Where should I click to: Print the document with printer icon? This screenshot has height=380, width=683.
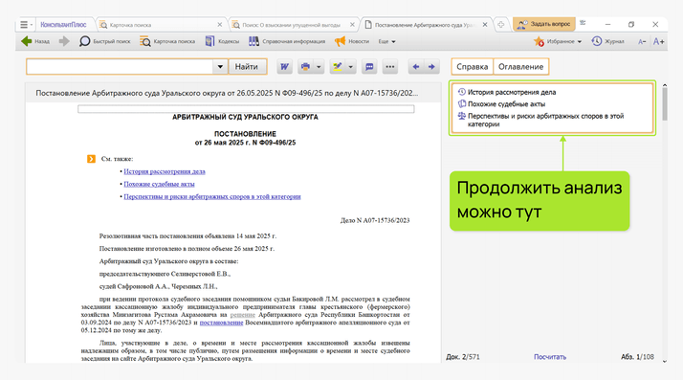tap(305, 67)
